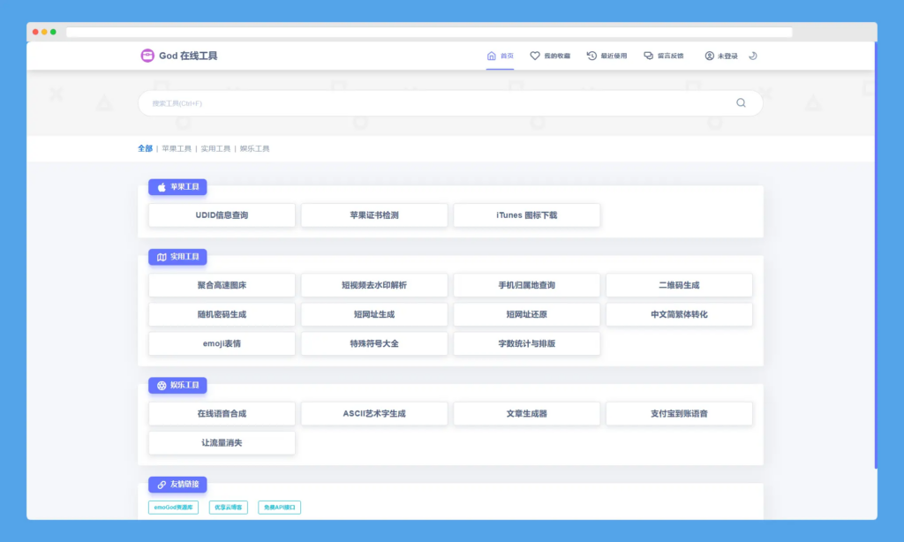904x542 pixels.
Task: Click the icon in 娱乐工具 header
Action: pyautogui.click(x=162, y=386)
